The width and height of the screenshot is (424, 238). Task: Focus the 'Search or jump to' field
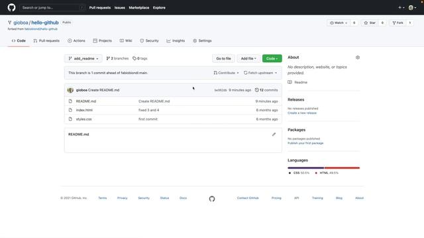[52, 7]
